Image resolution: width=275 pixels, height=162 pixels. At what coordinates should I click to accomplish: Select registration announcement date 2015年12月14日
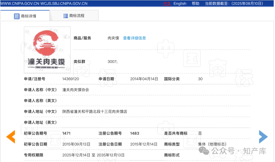click(144, 144)
